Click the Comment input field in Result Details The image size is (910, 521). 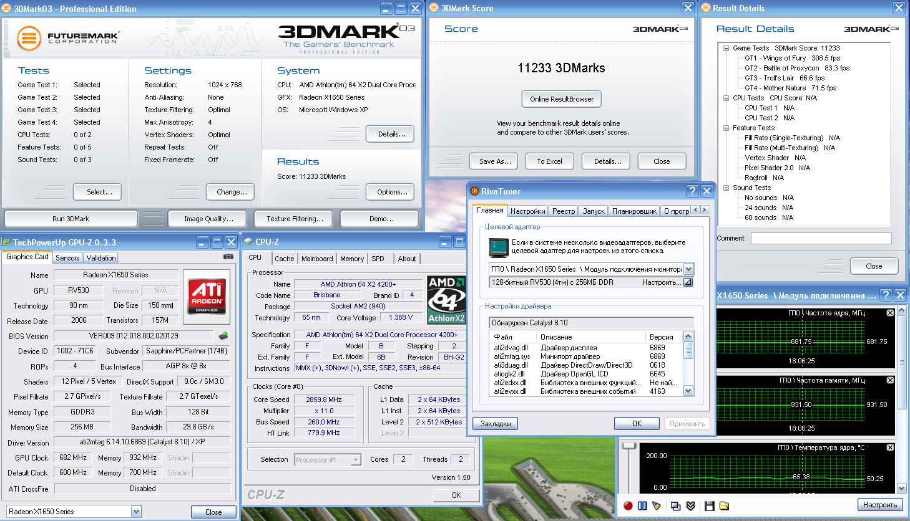(821, 239)
